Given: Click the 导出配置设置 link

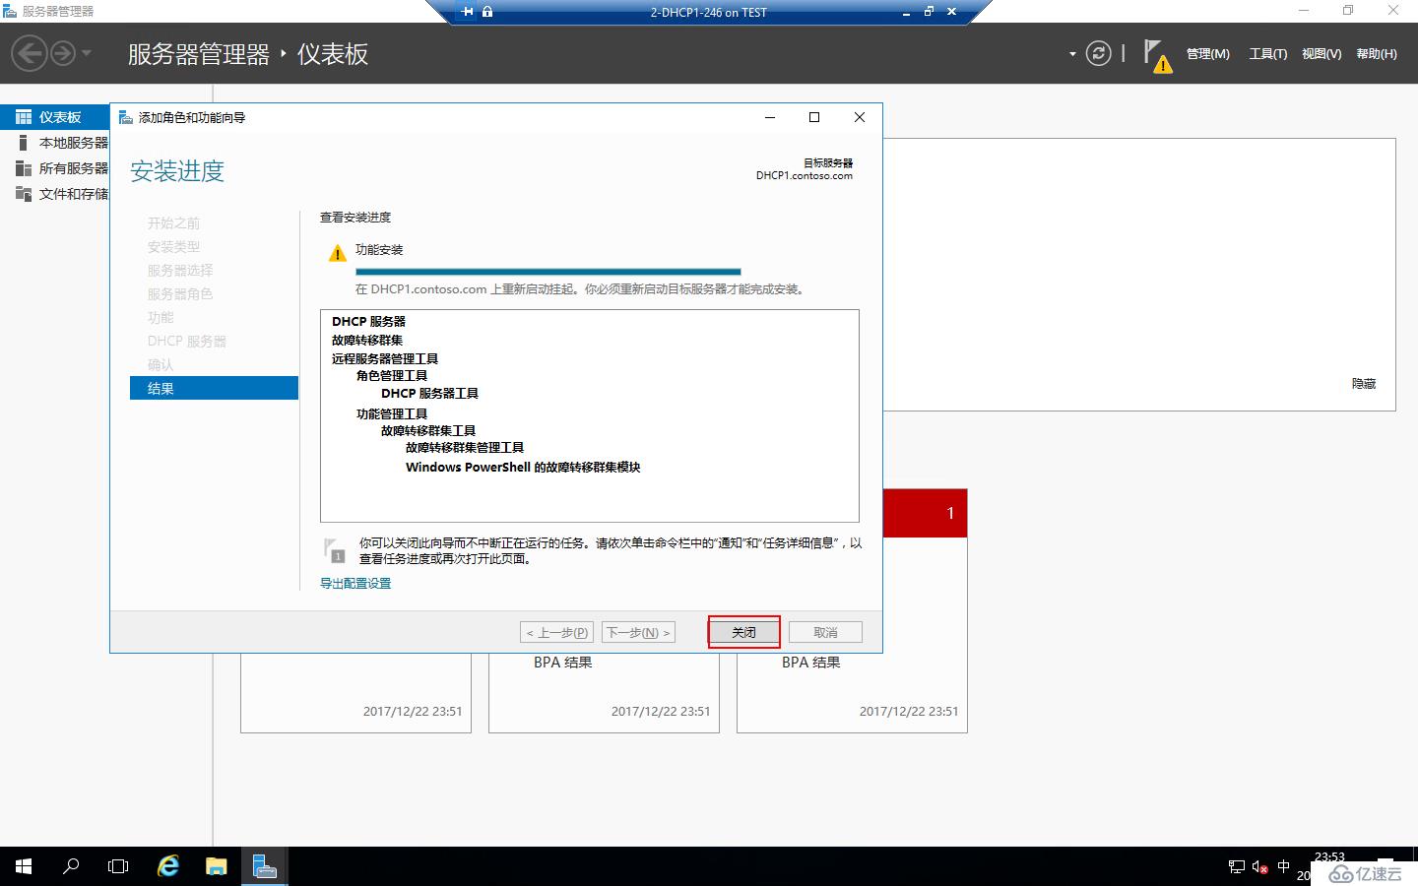Looking at the screenshot, I should (355, 584).
